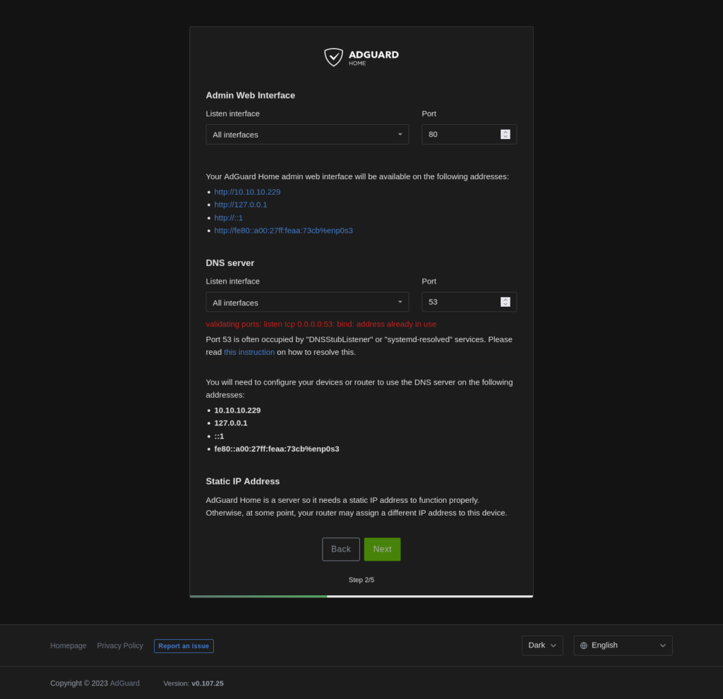Click the AdGuard Home shield logo
Image resolution: width=723 pixels, height=699 pixels.
[x=333, y=57]
